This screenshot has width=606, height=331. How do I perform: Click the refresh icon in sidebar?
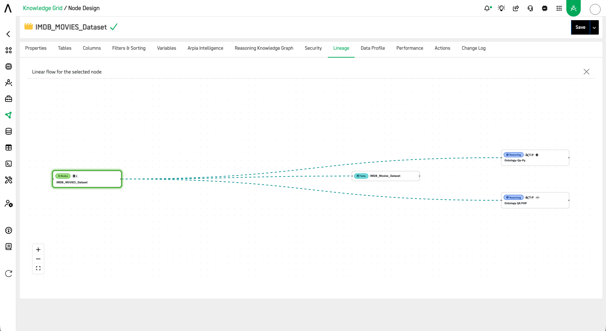(9, 274)
